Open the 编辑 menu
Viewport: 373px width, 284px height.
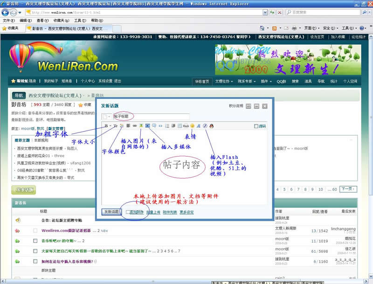point(26,21)
